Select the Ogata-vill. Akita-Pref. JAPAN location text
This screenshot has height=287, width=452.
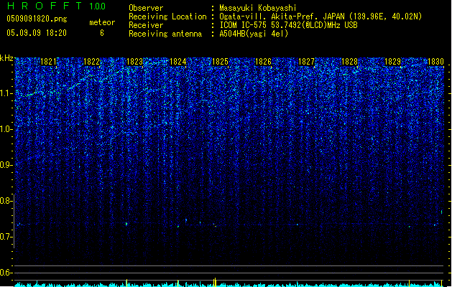320,17
